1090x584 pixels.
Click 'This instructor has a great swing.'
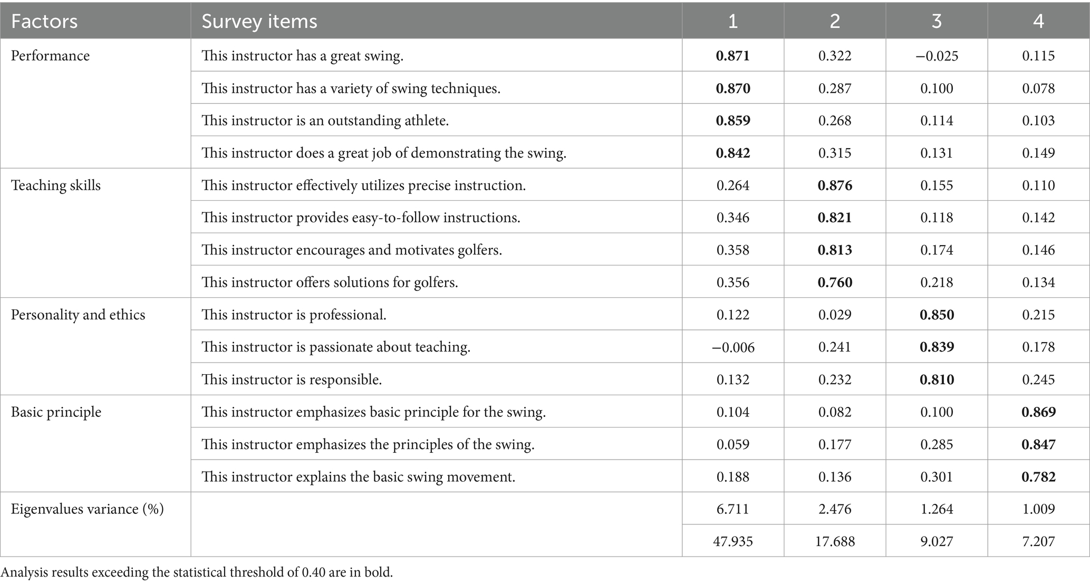303,56
